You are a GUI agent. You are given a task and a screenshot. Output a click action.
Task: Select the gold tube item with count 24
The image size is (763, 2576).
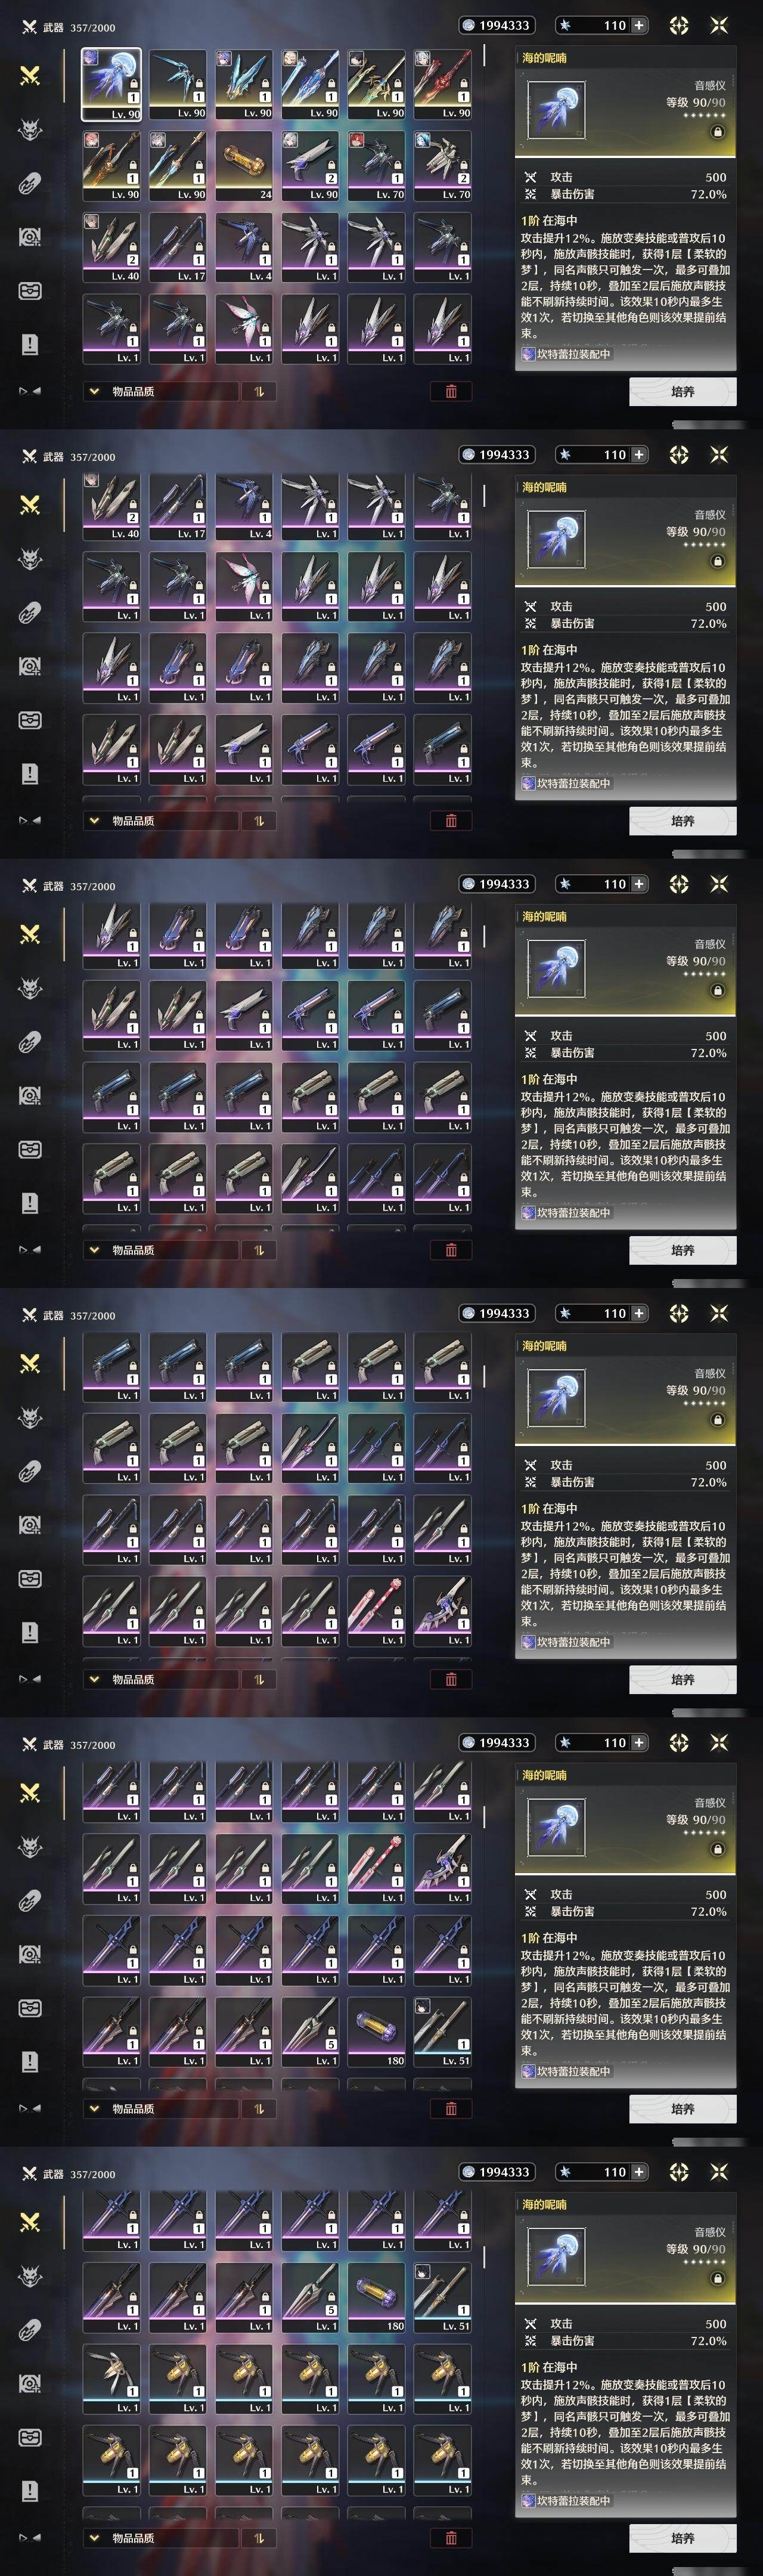[x=244, y=165]
